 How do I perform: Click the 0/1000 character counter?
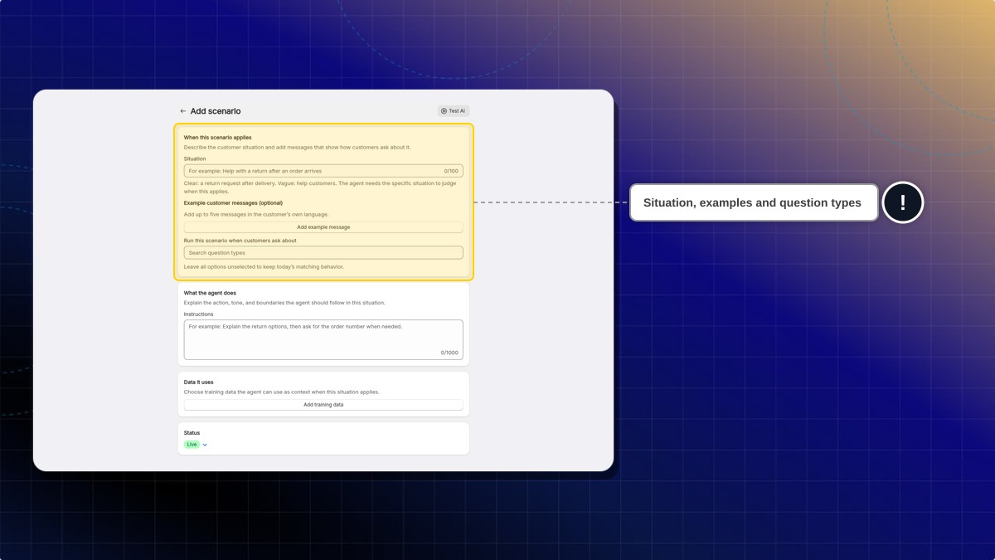point(449,353)
